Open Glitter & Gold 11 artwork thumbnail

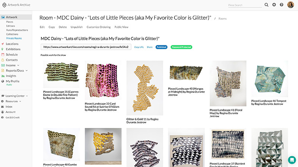point(145,88)
